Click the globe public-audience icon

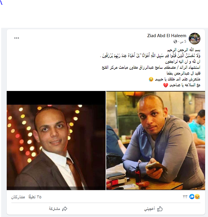coord(175,42)
